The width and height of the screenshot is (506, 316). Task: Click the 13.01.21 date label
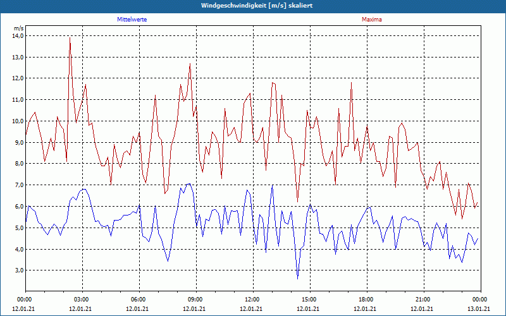click(479, 308)
